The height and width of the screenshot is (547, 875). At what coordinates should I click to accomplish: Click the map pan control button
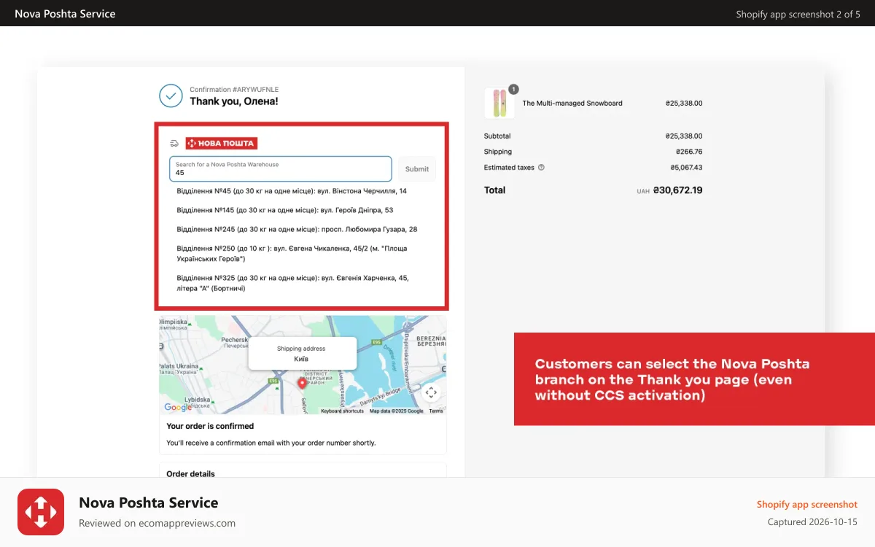(x=431, y=392)
